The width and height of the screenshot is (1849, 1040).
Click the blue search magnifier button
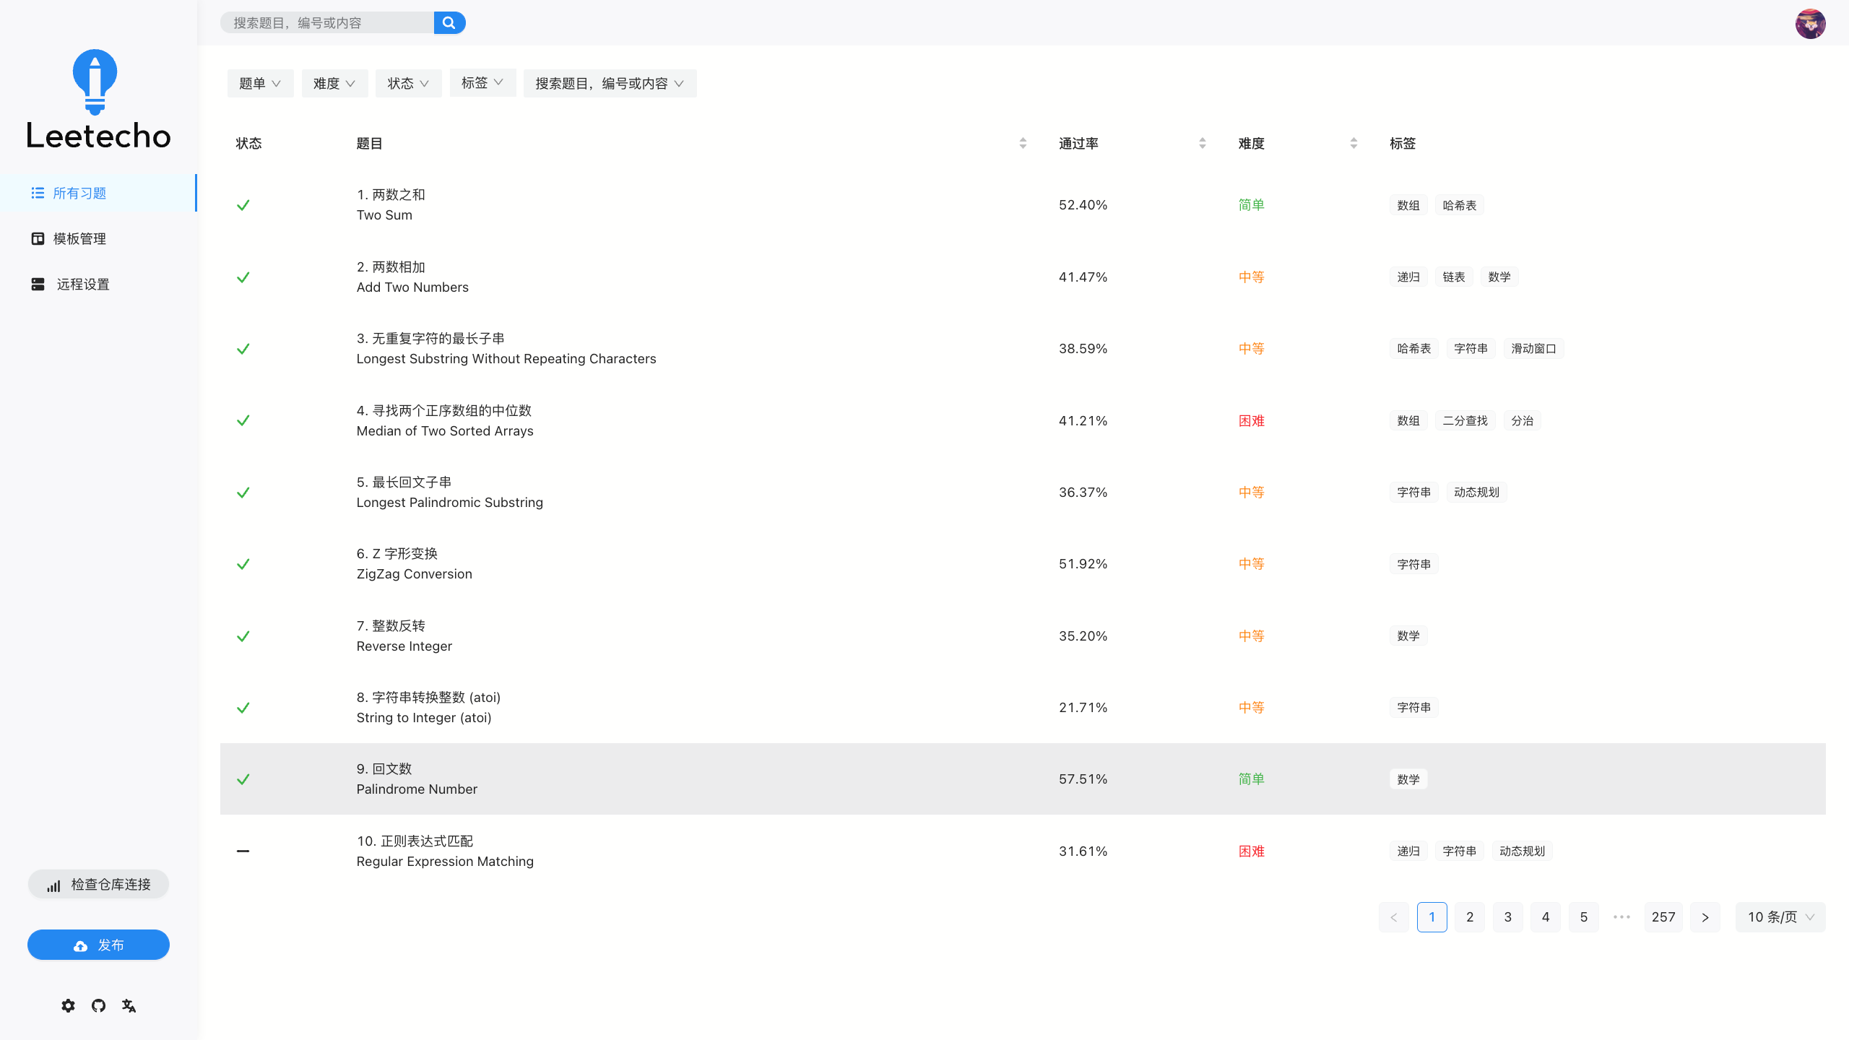(449, 22)
